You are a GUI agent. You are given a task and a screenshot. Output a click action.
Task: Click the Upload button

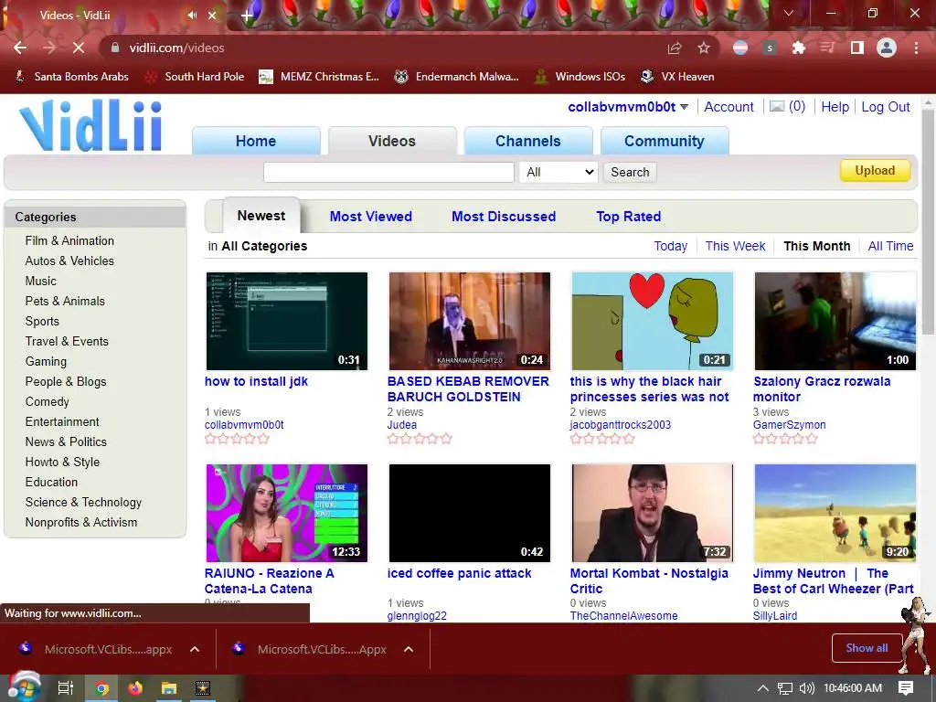click(x=875, y=171)
